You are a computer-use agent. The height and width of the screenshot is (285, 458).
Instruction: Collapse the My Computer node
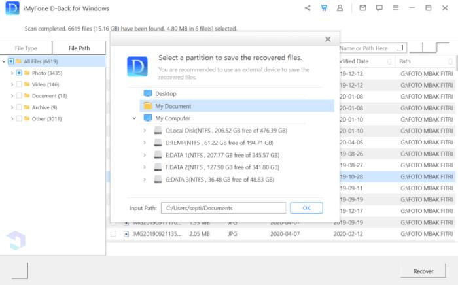click(134, 118)
